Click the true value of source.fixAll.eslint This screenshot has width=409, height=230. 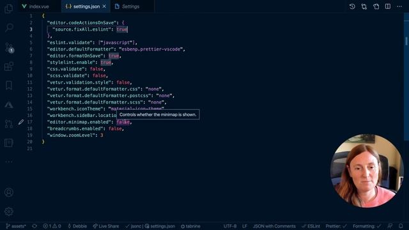pyautogui.click(x=122, y=29)
